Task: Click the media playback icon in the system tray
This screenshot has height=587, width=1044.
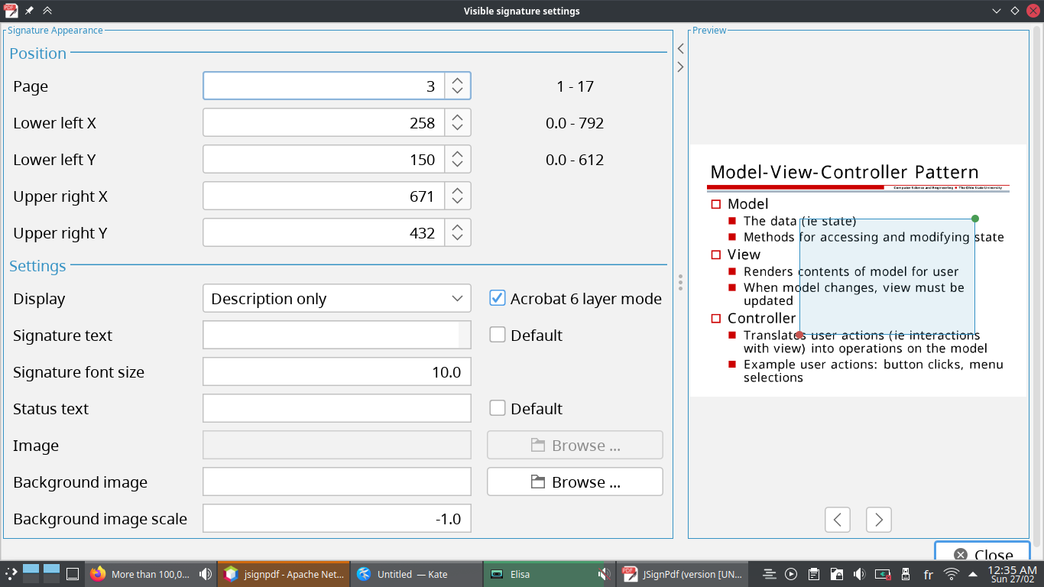Action: coord(789,574)
